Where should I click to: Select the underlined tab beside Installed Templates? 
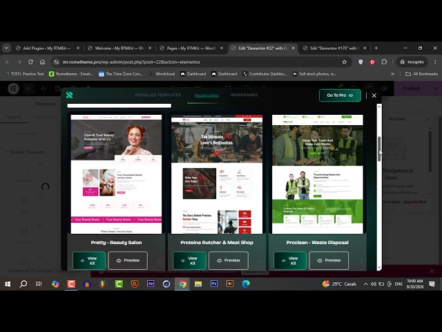click(206, 95)
